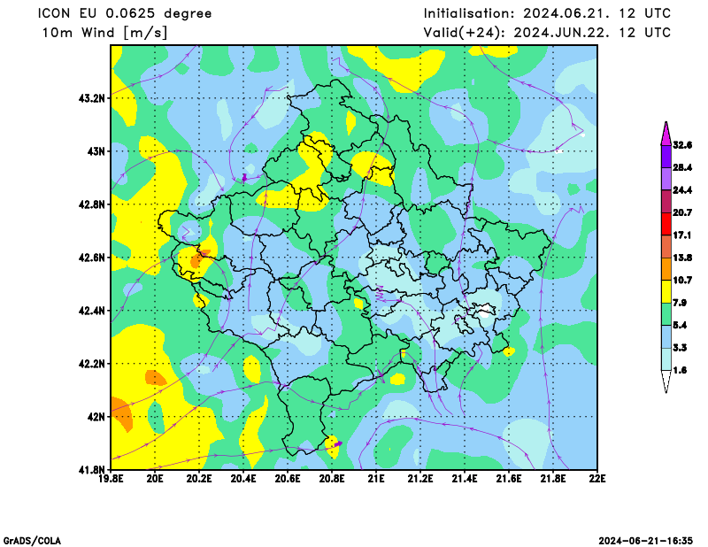Click the light blue legend swatch below 5.4
The height and width of the screenshot is (547, 708).
[666, 337]
